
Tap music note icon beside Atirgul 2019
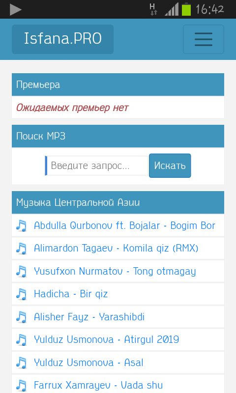21,340
